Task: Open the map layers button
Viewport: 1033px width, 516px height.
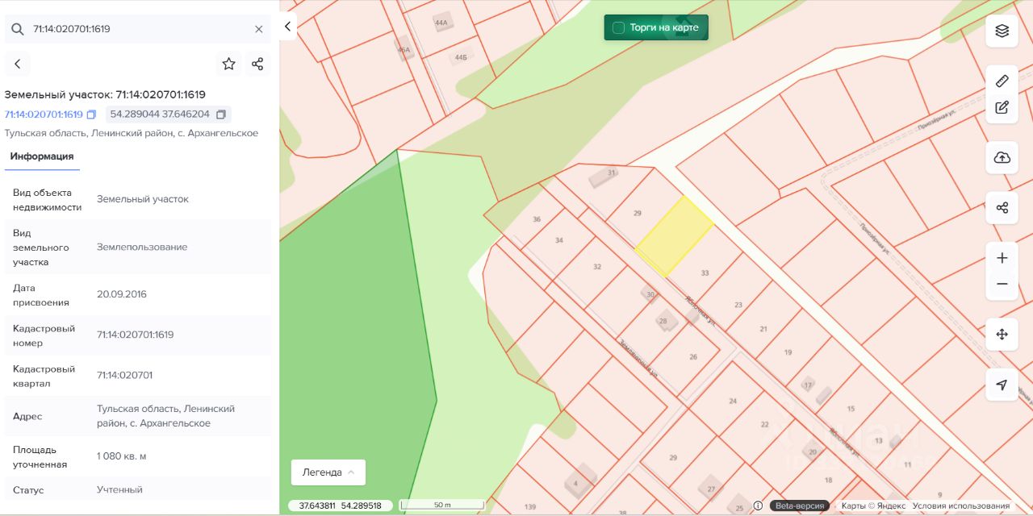Action: [1002, 31]
